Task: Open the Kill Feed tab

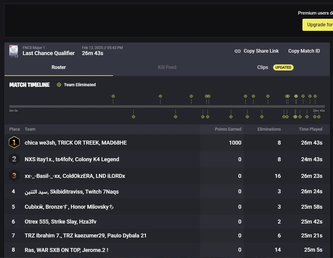Action: click(x=167, y=67)
